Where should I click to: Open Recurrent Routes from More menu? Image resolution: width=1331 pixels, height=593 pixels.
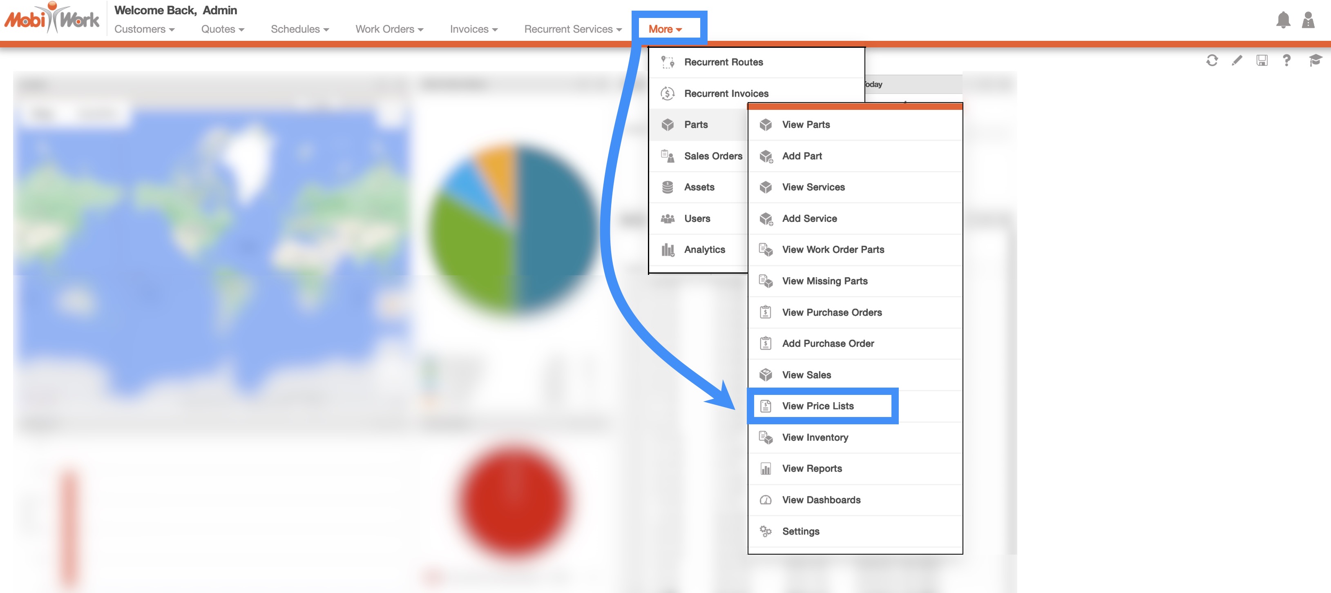724,62
